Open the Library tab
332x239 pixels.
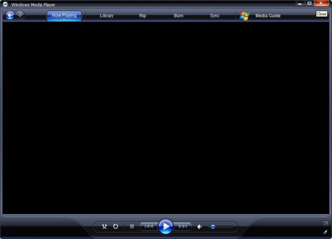[107, 16]
